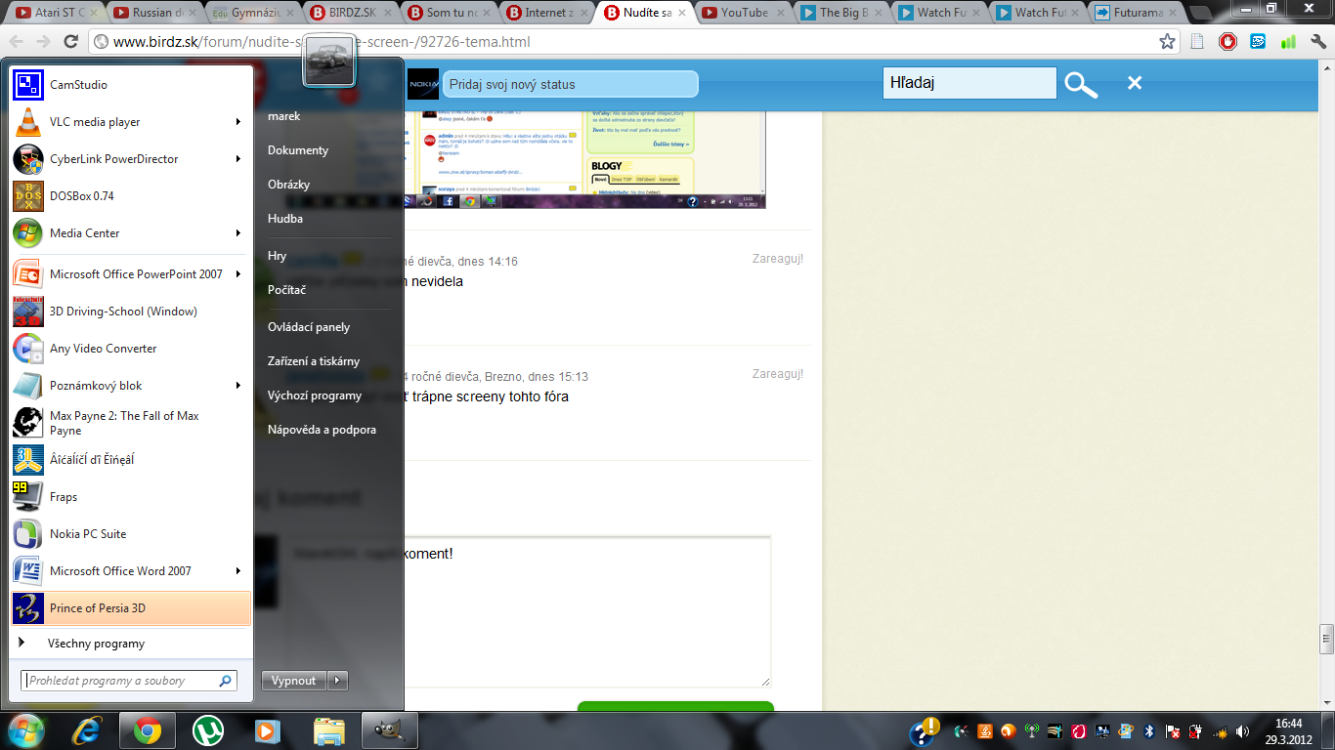Switch to The Big B tab
This screenshot has width=1335, height=750.
tap(839, 13)
